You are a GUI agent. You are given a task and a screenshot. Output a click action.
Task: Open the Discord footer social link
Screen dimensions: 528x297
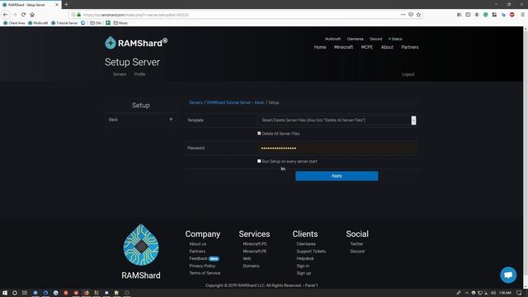pyautogui.click(x=357, y=251)
